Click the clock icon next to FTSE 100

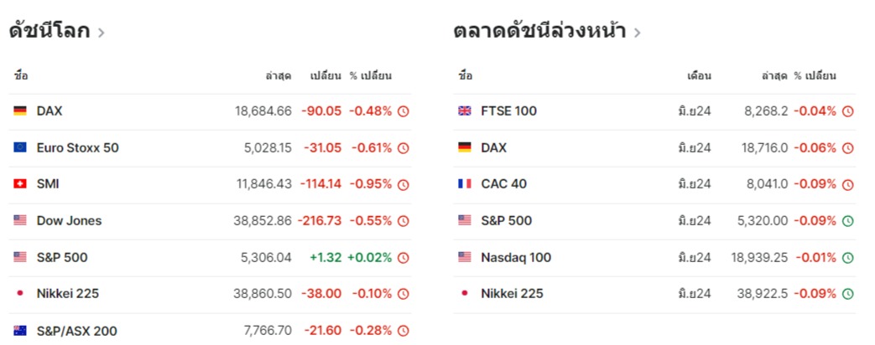click(847, 111)
